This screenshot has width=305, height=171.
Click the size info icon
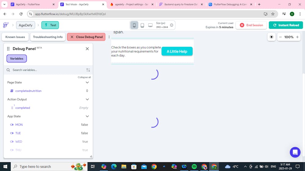point(171,25)
